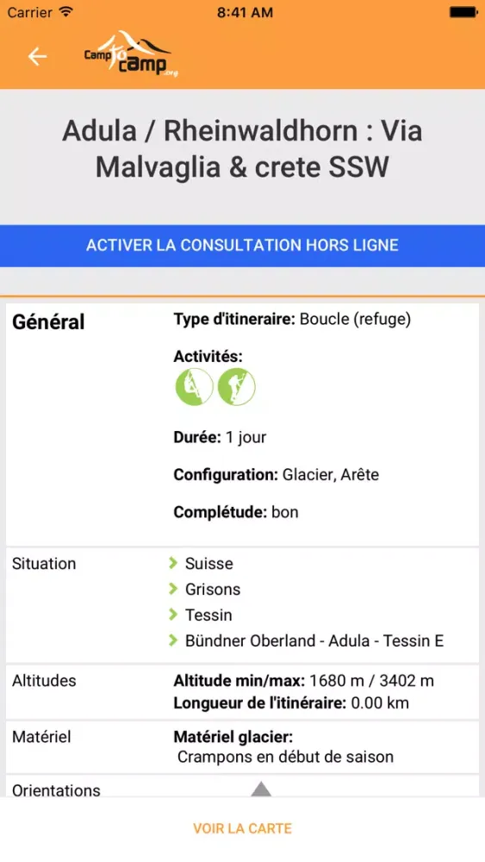Image resolution: width=485 pixels, height=862 pixels.
Task: Select the rock climbing activity icon
Action: (194, 386)
